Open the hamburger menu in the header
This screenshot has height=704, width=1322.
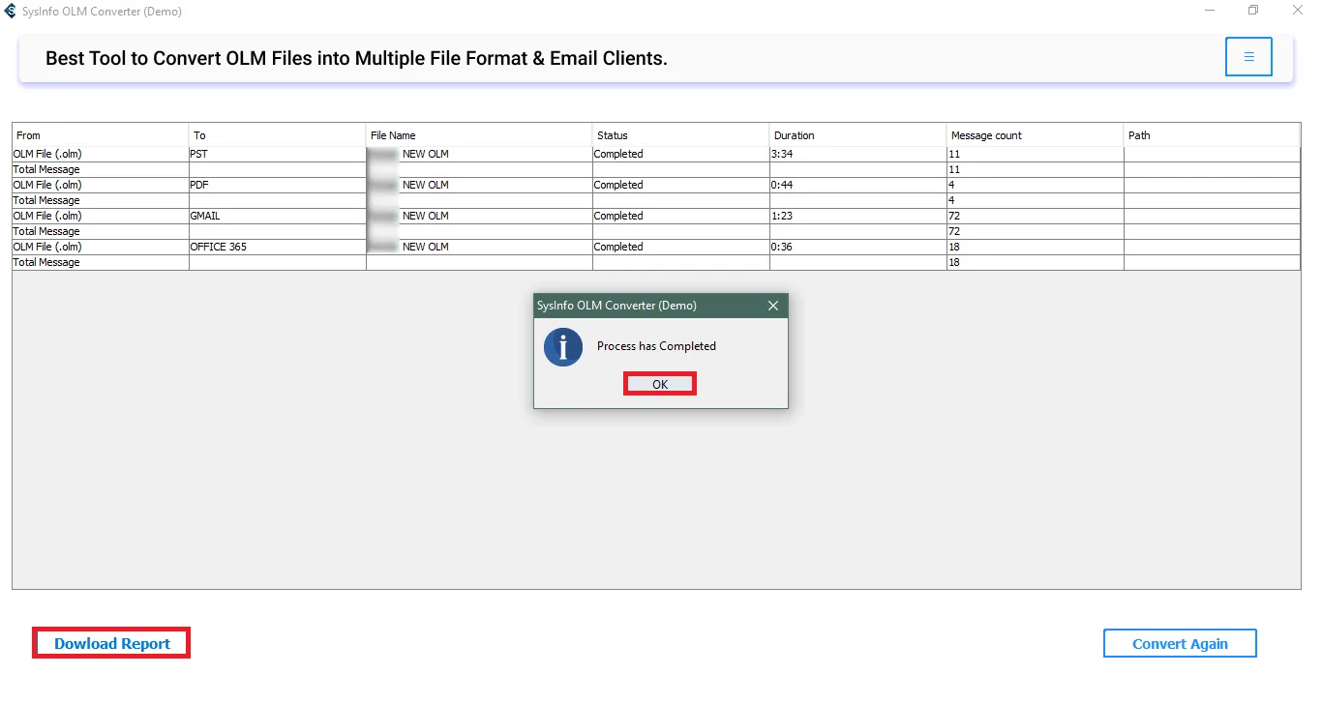pos(1248,57)
